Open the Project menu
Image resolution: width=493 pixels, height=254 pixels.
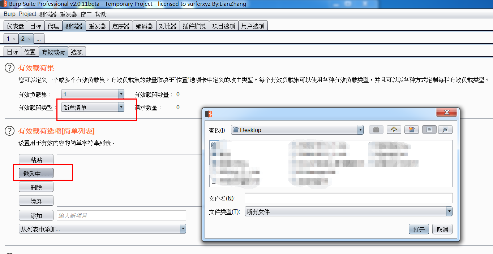coord(27,14)
